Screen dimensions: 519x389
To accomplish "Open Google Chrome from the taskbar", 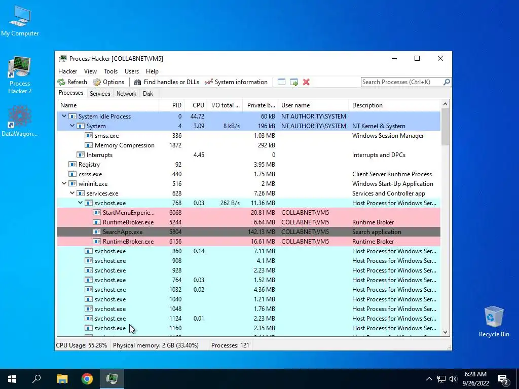I will pos(87,379).
